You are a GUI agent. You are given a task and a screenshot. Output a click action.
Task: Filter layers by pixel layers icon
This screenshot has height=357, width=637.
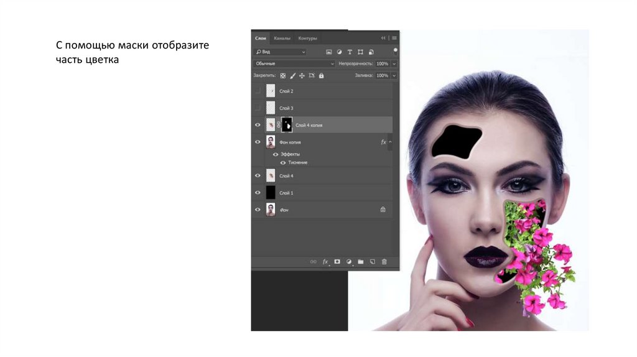coord(329,52)
